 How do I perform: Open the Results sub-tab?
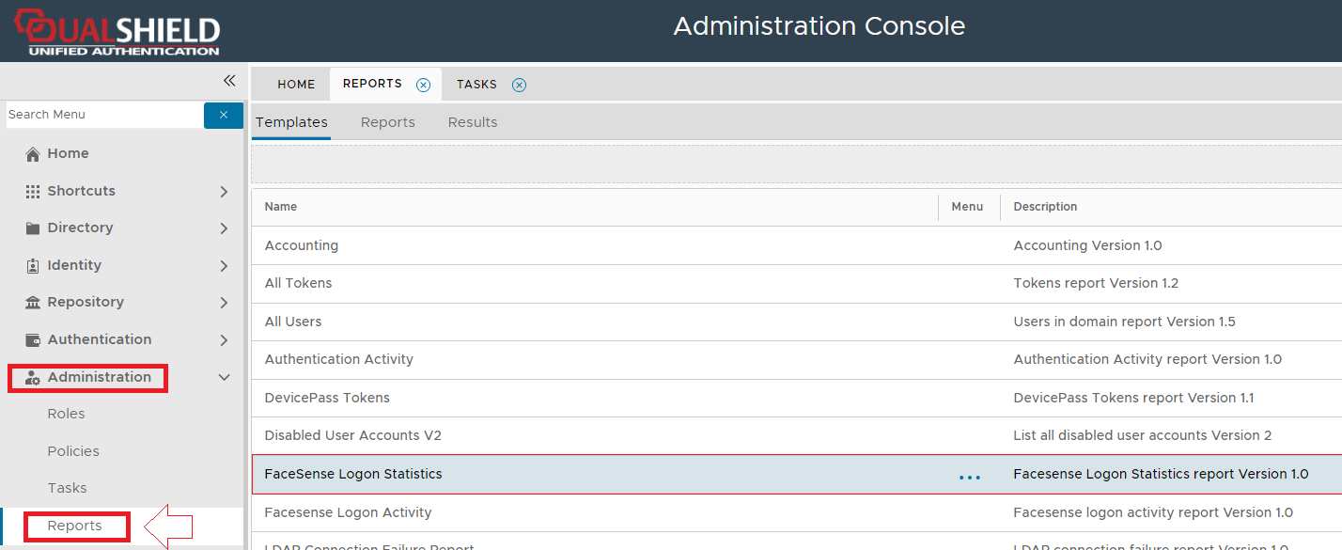[x=473, y=122]
